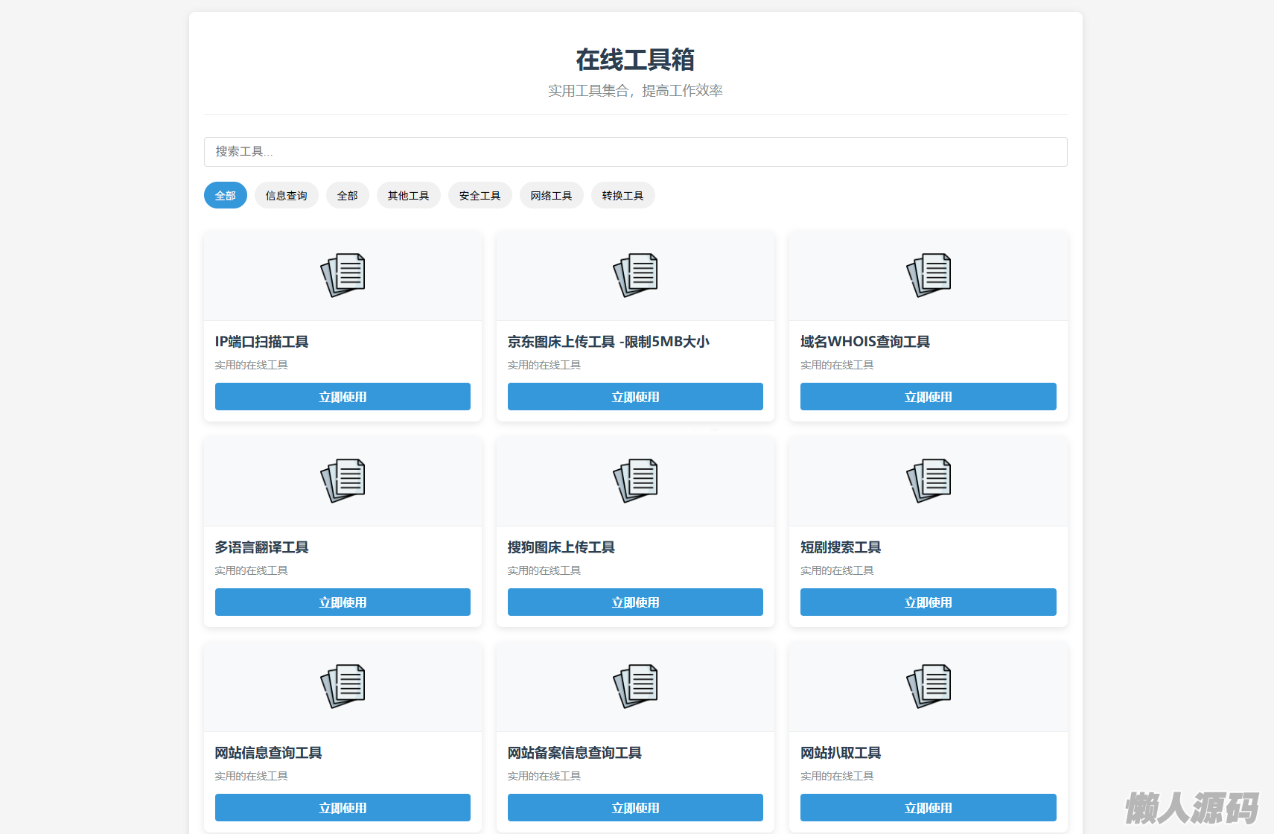Open 多语言翻译工具 with 立即使用 button
This screenshot has width=1274, height=834.
[343, 602]
